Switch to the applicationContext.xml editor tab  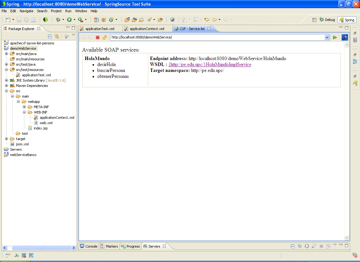point(147,29)
